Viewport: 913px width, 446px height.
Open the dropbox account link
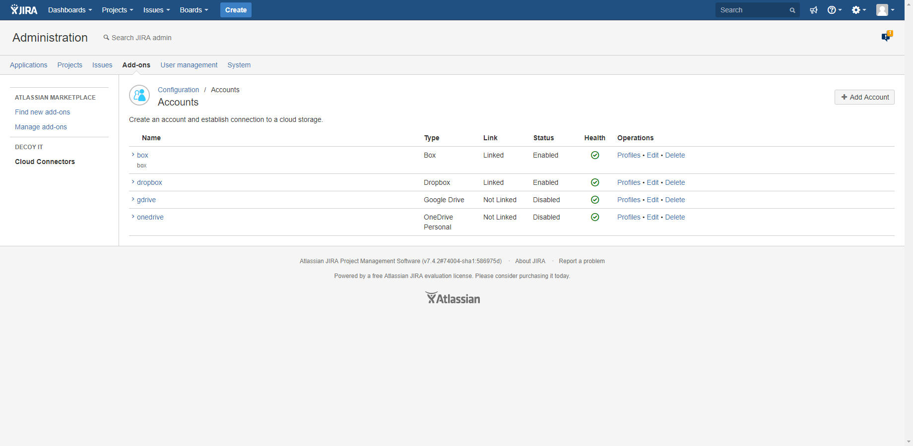pyautogui.click(x=150, y=182)
